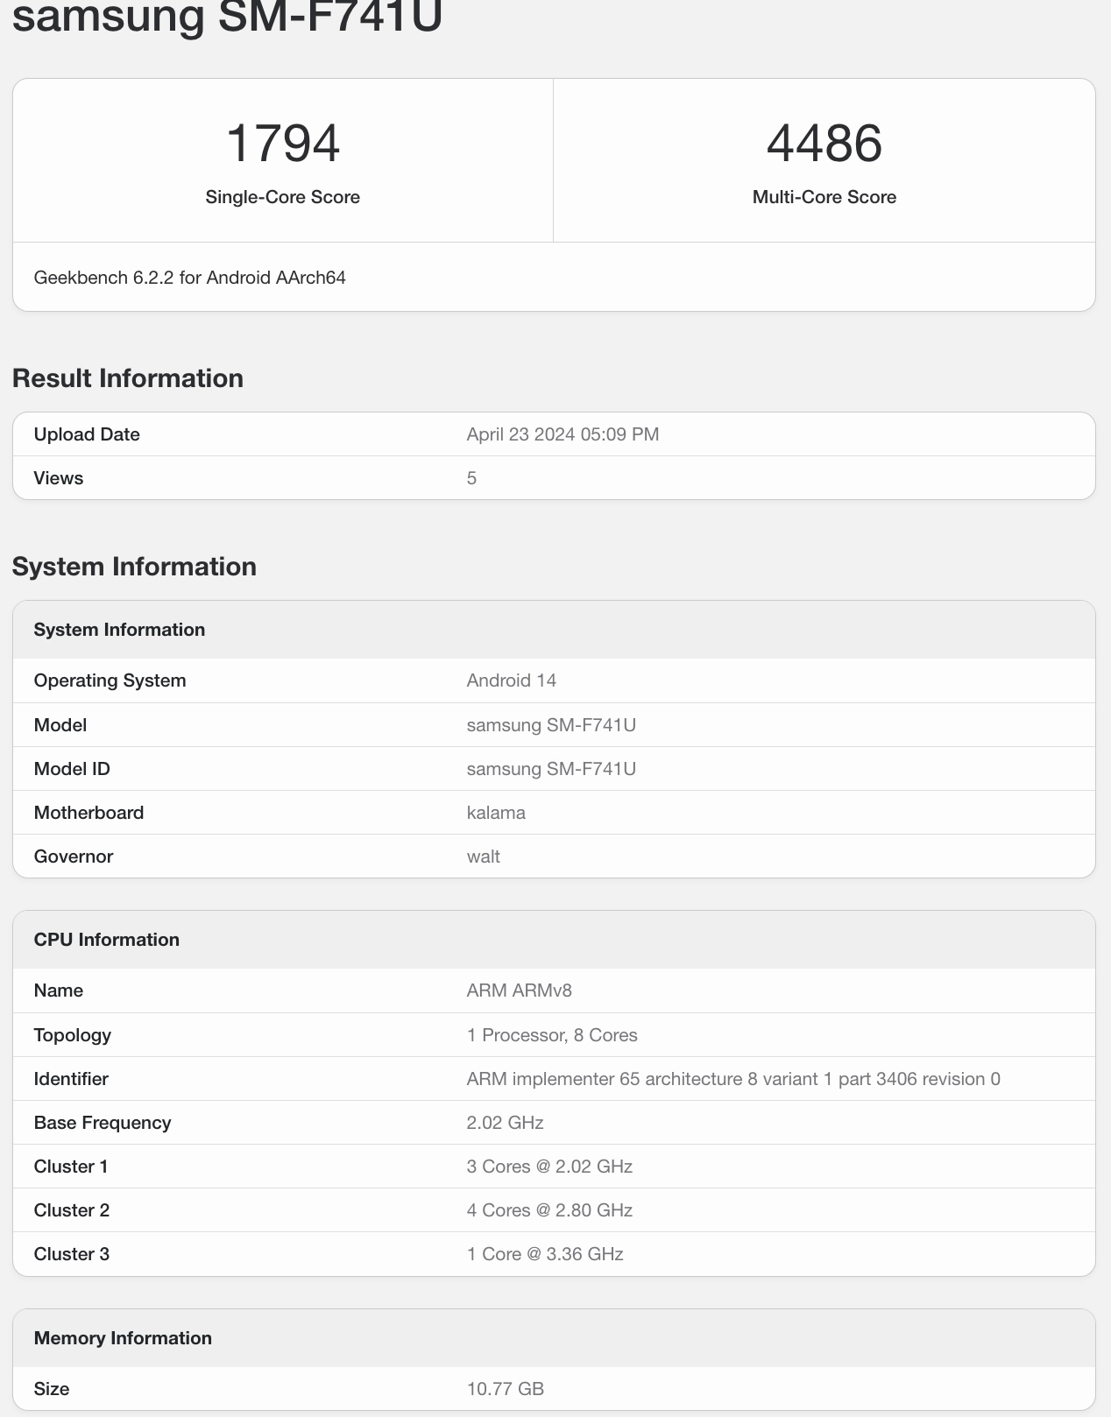Click the upload date April 23 2024 value

pyautogui.click(x=563, y=434)
